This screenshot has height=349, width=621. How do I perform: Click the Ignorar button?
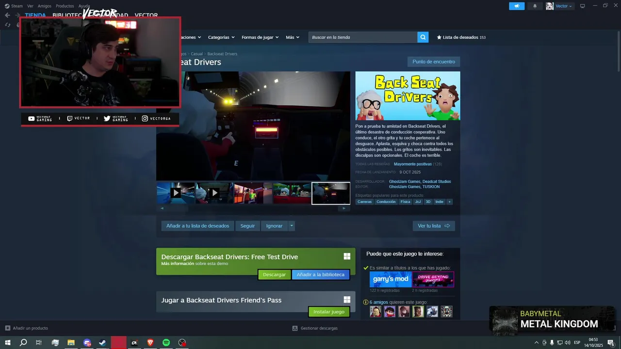coord(274,226)
